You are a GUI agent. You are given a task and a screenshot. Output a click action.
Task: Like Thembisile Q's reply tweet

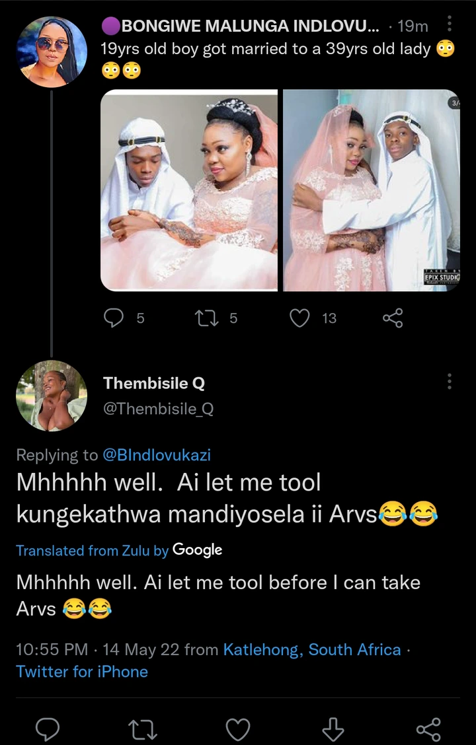pyautogui.click(x=238, y=729)
